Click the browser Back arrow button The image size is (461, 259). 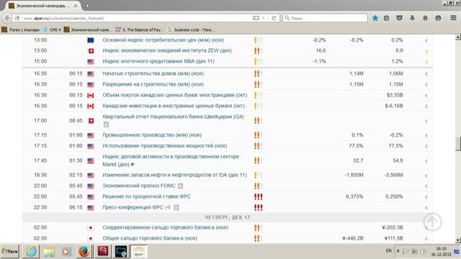7,18
